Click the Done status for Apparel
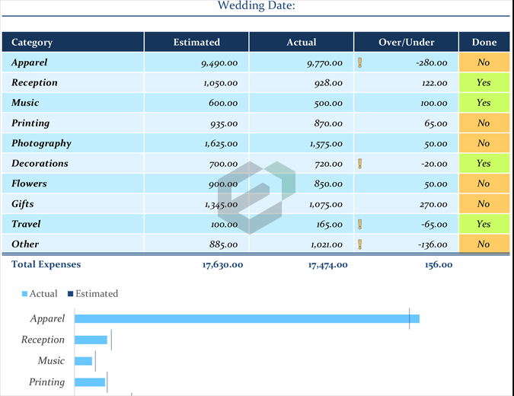This screenshot has height=396, width=514. pyautogui.click(x=484, y=62)
